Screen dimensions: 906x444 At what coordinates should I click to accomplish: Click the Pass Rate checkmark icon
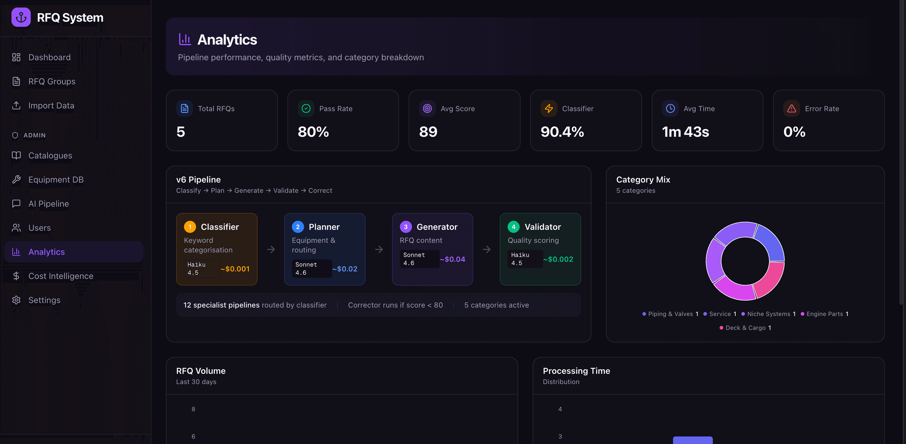[x=306, y=108]
